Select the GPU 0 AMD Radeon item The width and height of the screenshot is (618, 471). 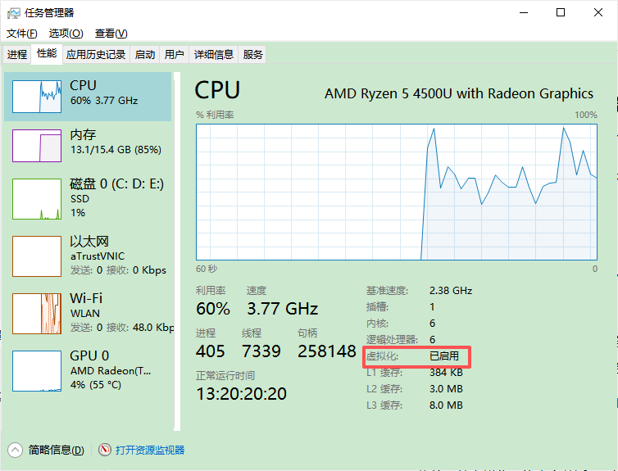click(x=89, y=370)
